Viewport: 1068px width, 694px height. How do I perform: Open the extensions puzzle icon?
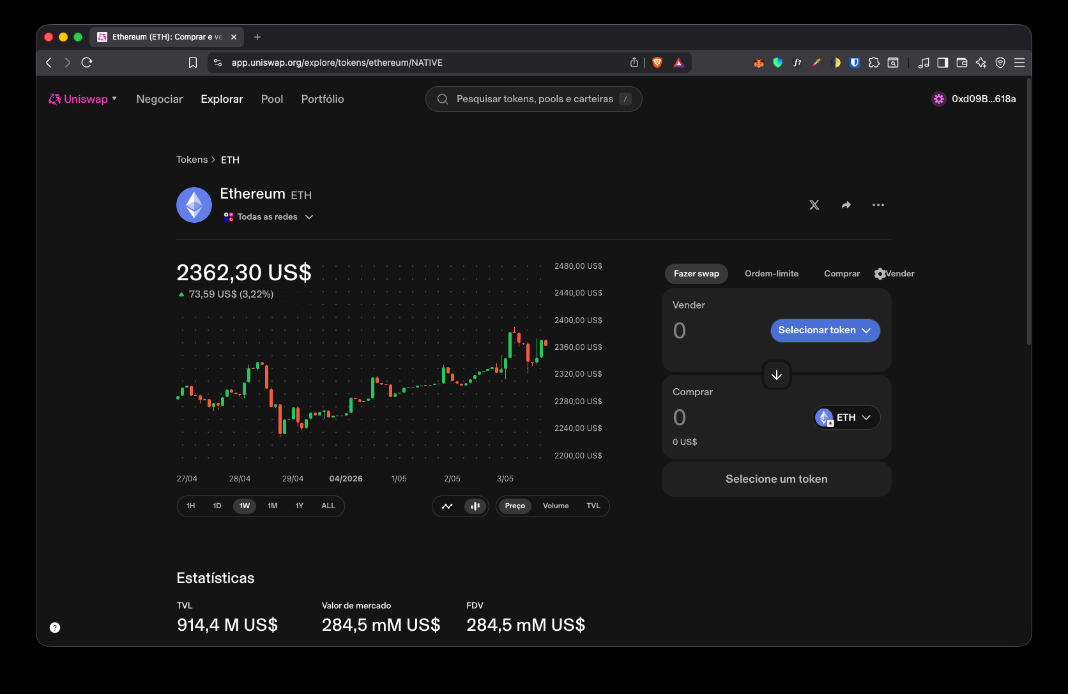pyautogui.click(x=874, y=63)
